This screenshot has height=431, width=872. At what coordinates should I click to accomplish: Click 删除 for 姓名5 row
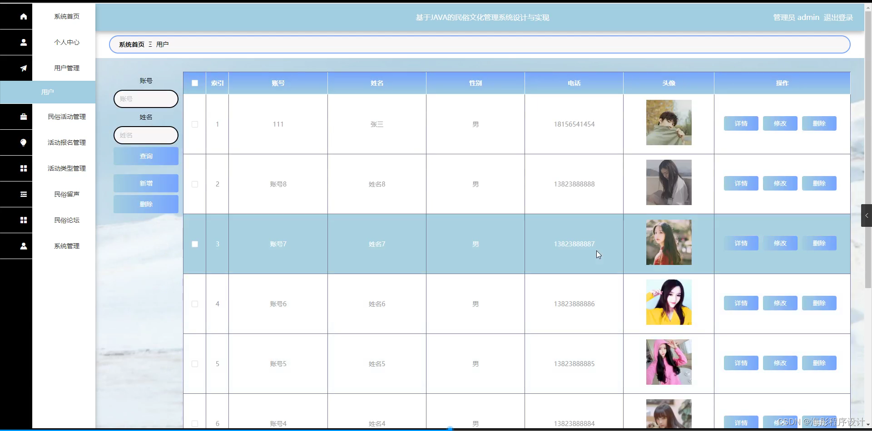[x=819, y=363]
